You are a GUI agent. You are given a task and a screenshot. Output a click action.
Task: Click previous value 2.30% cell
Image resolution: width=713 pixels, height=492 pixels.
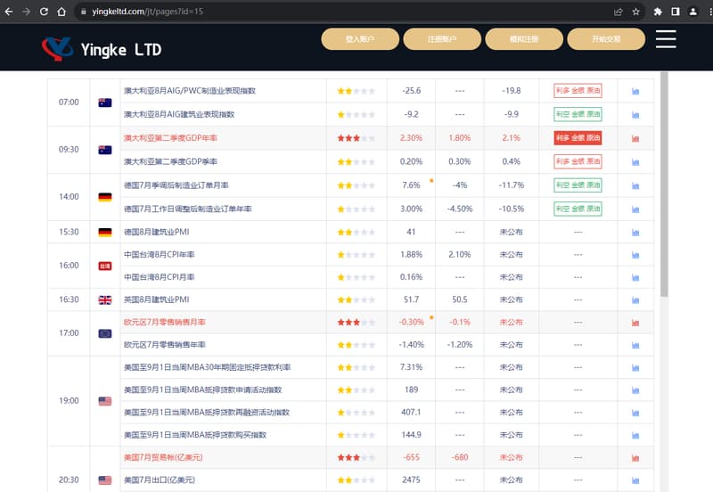(x=411, y=138)
